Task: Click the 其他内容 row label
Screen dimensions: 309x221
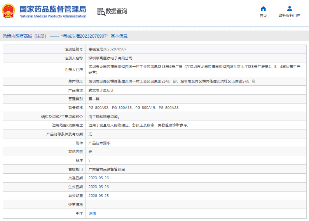Action: pyautogui.click(x=75, y=152)
